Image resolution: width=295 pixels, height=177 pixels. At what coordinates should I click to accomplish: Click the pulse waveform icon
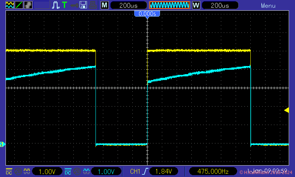click(56, 5)
